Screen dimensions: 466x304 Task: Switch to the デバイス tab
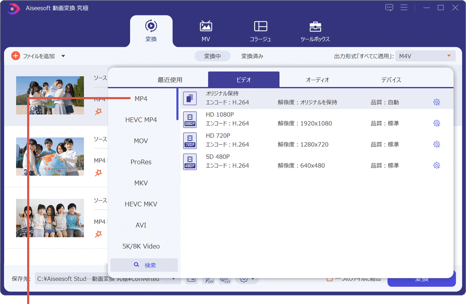point(391,80)
